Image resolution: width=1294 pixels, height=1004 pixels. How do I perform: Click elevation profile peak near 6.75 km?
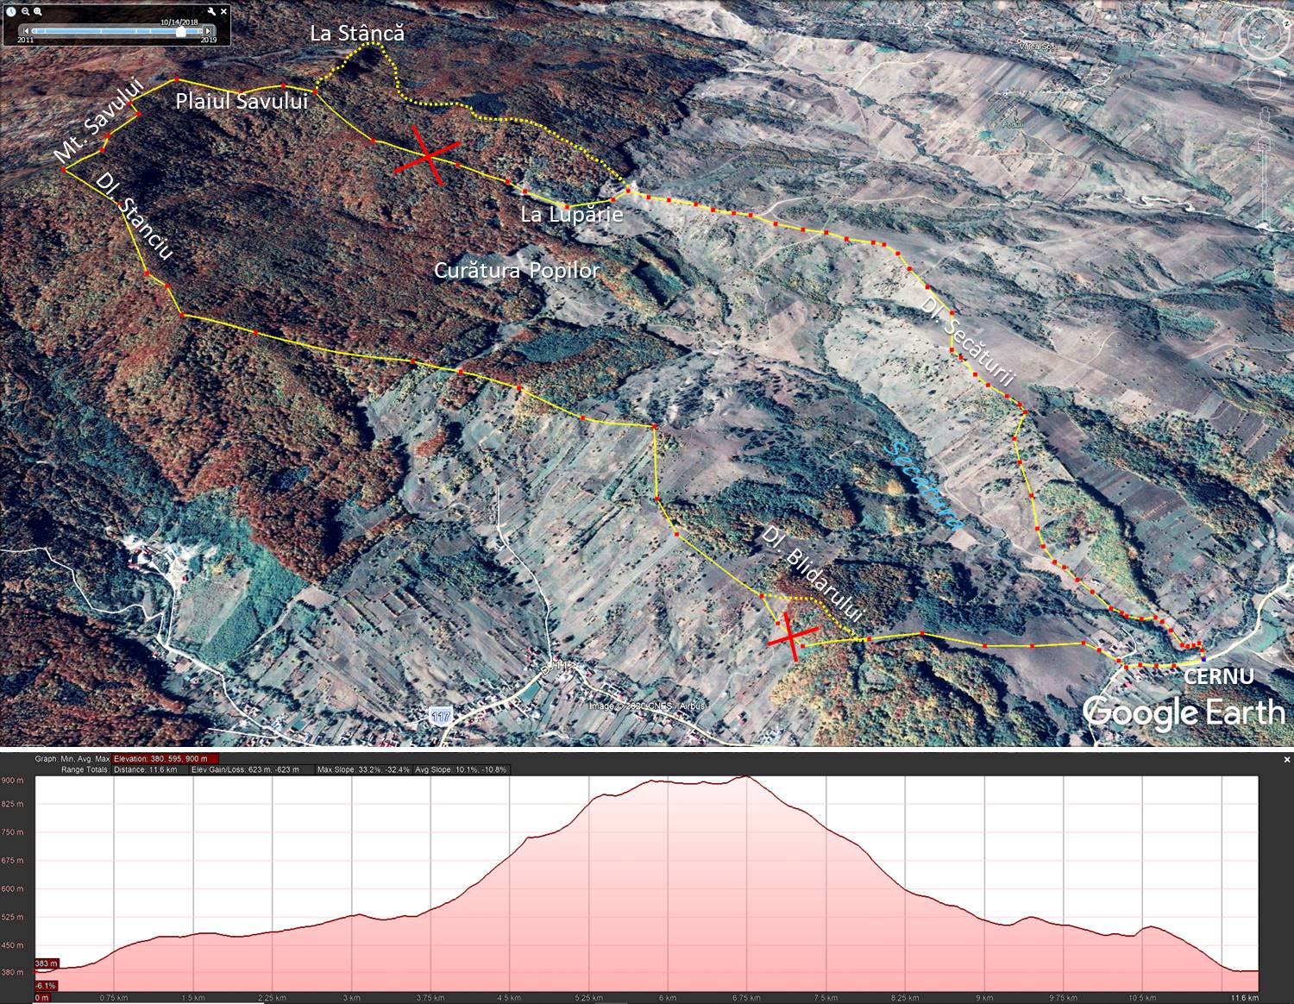point(746,778)
